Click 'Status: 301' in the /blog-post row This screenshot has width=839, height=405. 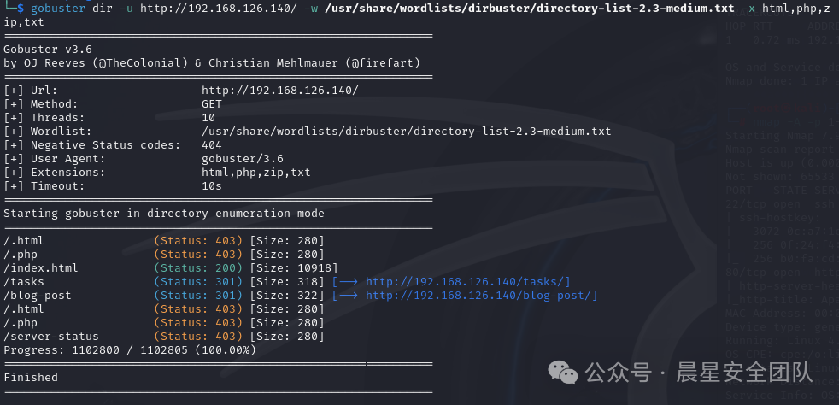198,296
